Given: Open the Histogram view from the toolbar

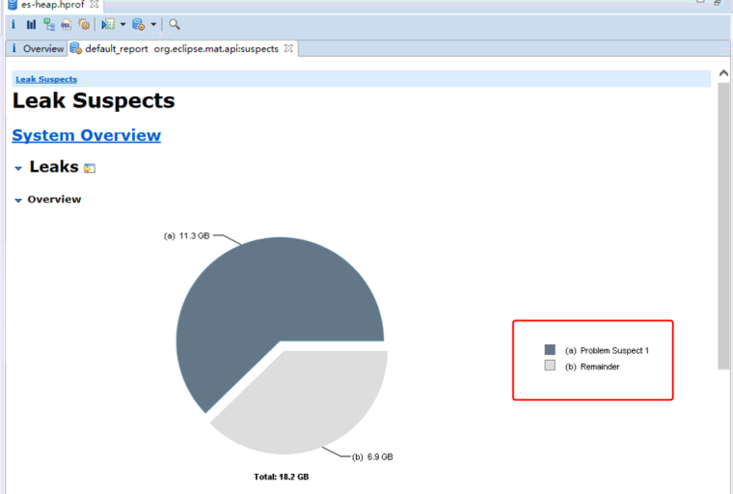Looking at the screenshot, I should click(31, 24).
